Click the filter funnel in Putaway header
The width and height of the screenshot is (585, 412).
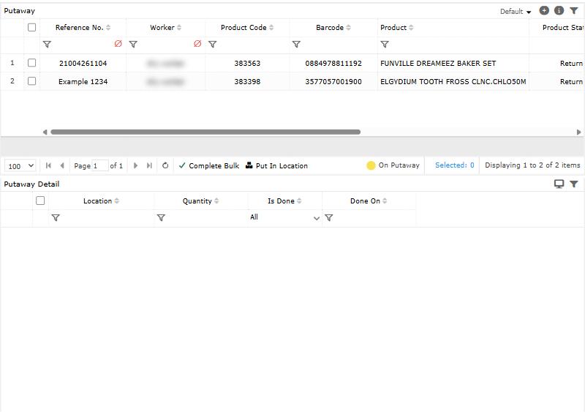[574, 11]
